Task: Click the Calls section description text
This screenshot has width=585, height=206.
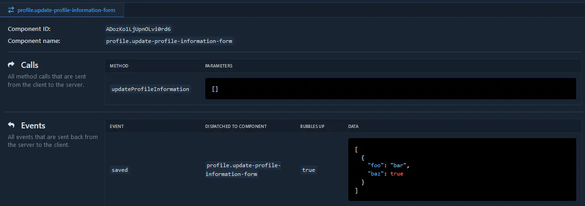Action: coord(47,80)
